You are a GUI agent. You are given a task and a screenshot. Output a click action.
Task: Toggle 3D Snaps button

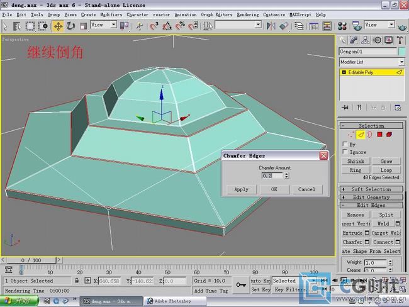[x=154, y=26]
